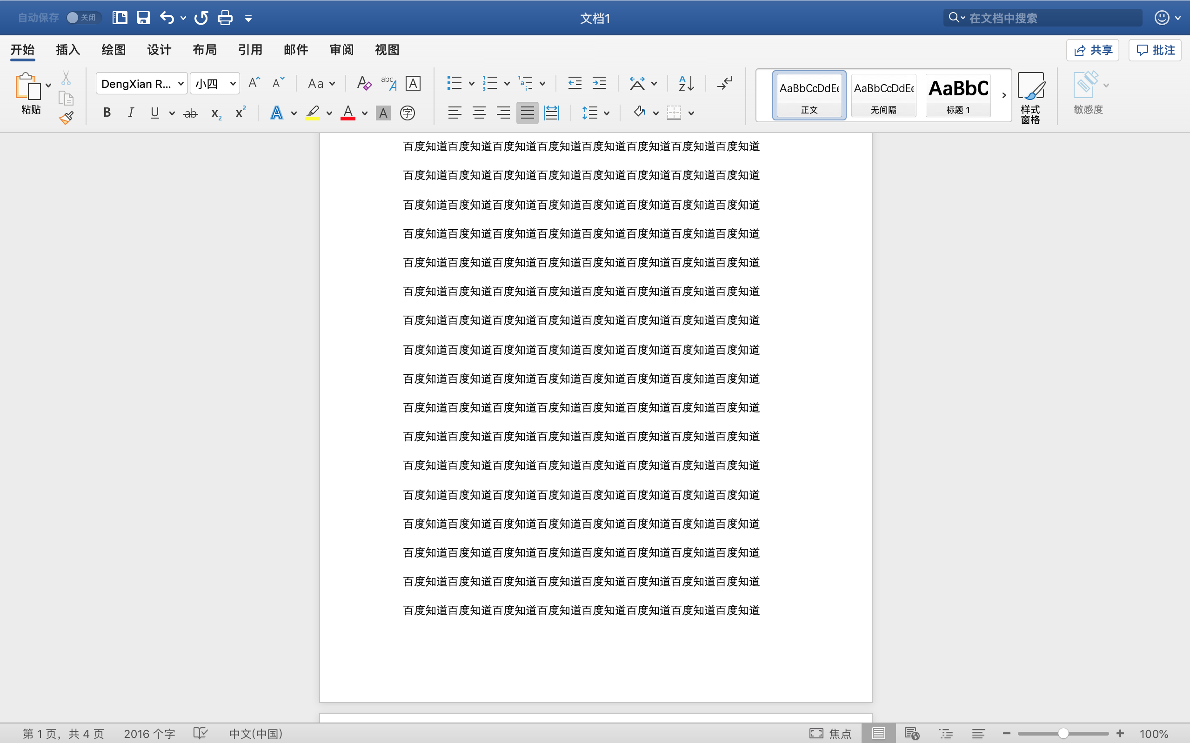Viewport: 1190px width, 743px height.
Task: Apply the Heading 1 style
Action: [x=958, y=95]
